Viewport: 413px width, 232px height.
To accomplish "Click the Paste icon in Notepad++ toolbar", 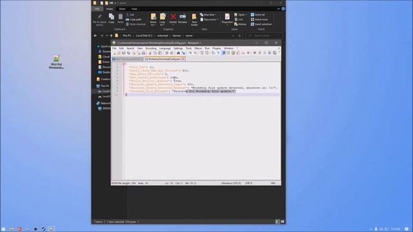I will tap(160, 53).
